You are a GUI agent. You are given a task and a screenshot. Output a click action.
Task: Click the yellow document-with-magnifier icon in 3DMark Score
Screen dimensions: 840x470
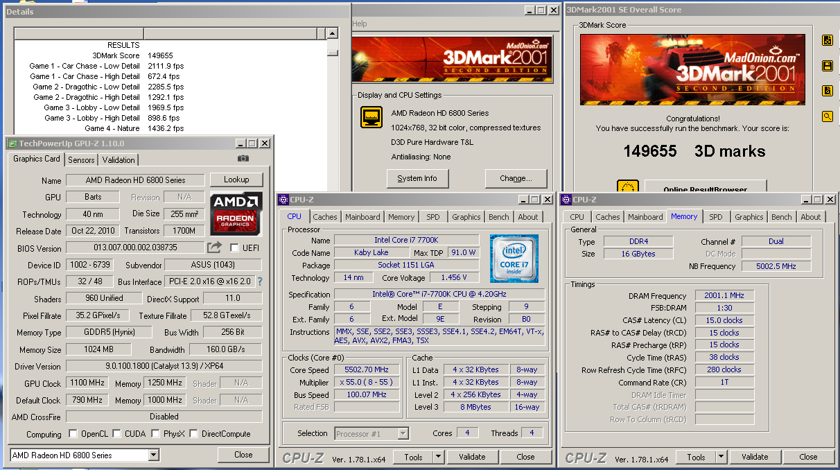tap(827, 91)
